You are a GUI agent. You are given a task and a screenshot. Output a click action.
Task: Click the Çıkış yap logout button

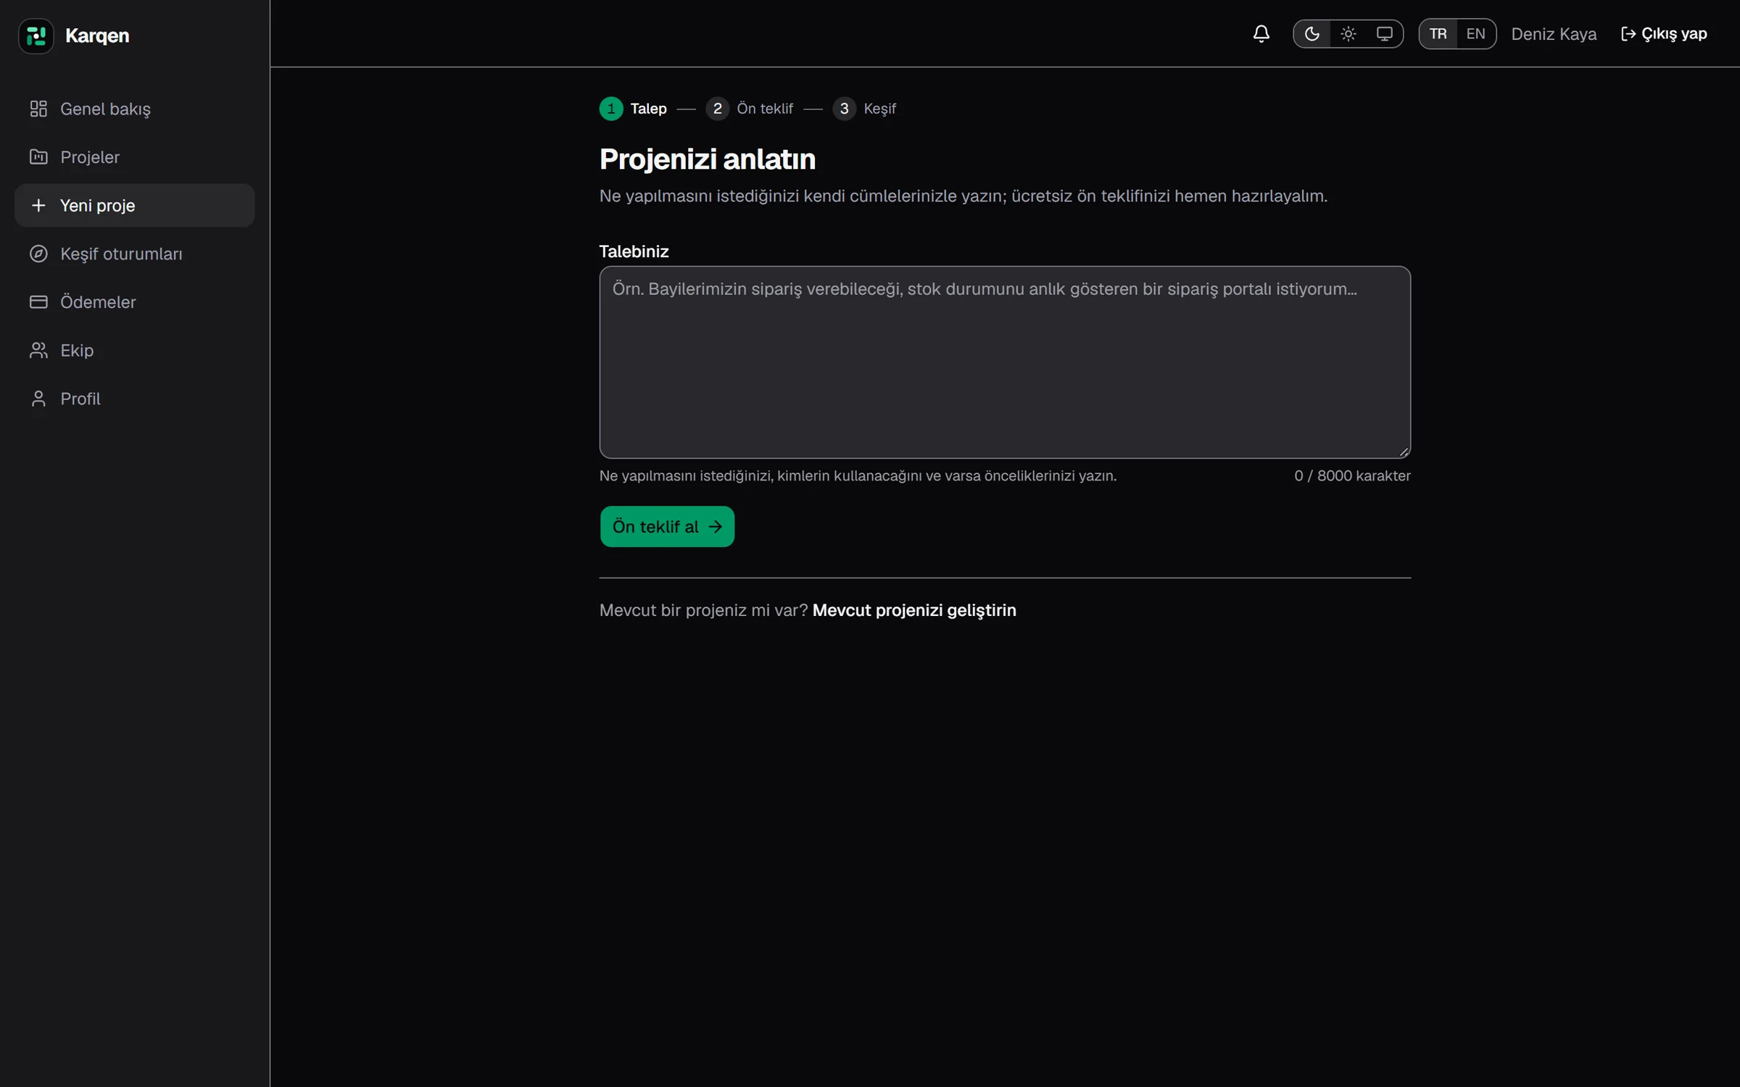1663,34
